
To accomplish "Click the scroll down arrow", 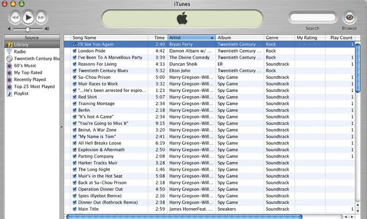I will [x=358, y=211].
